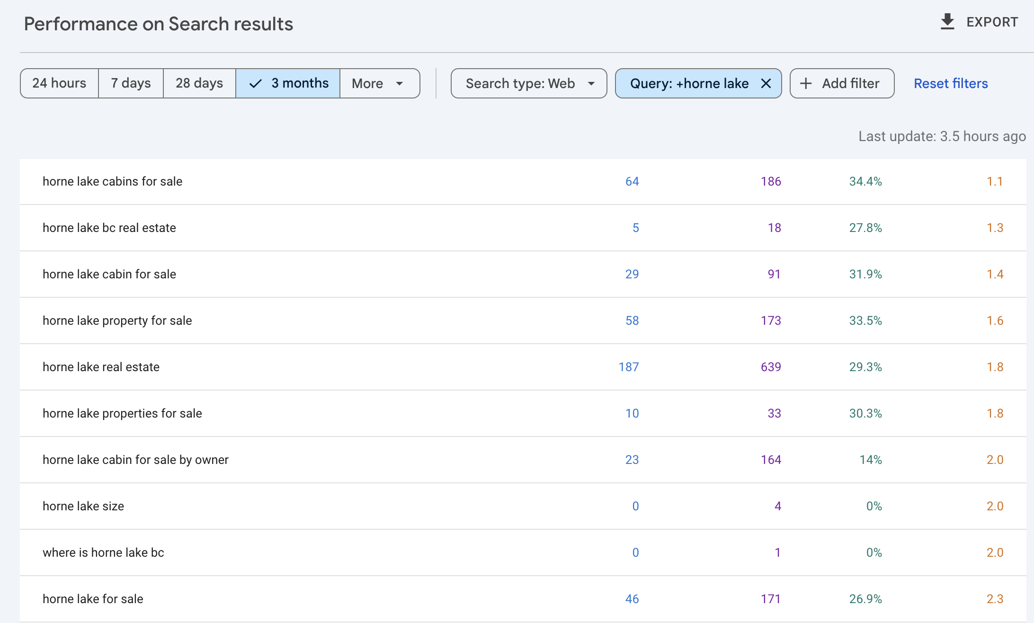Switch date range to 7 days

(x=131, y=83)
